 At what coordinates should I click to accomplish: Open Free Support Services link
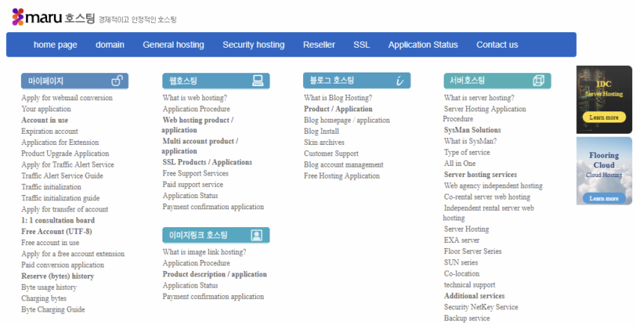pos(195,173)
